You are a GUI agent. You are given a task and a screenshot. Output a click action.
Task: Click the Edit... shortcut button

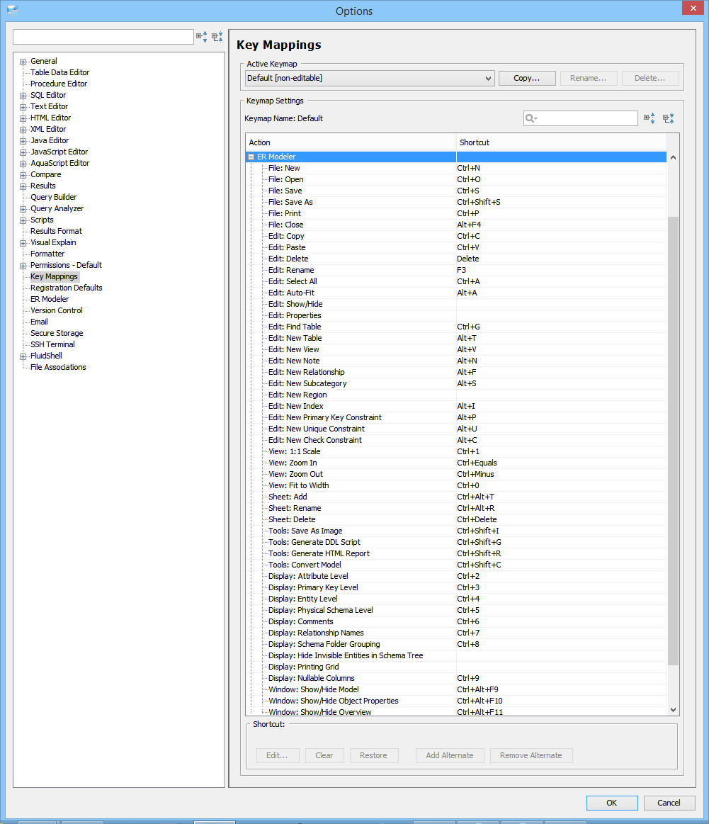(278, 756)
